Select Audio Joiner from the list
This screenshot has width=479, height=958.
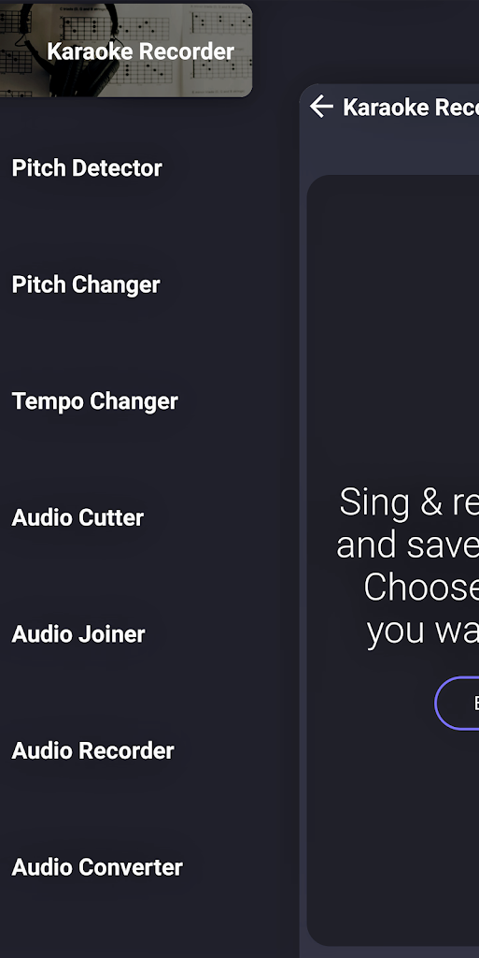[78, 634]
